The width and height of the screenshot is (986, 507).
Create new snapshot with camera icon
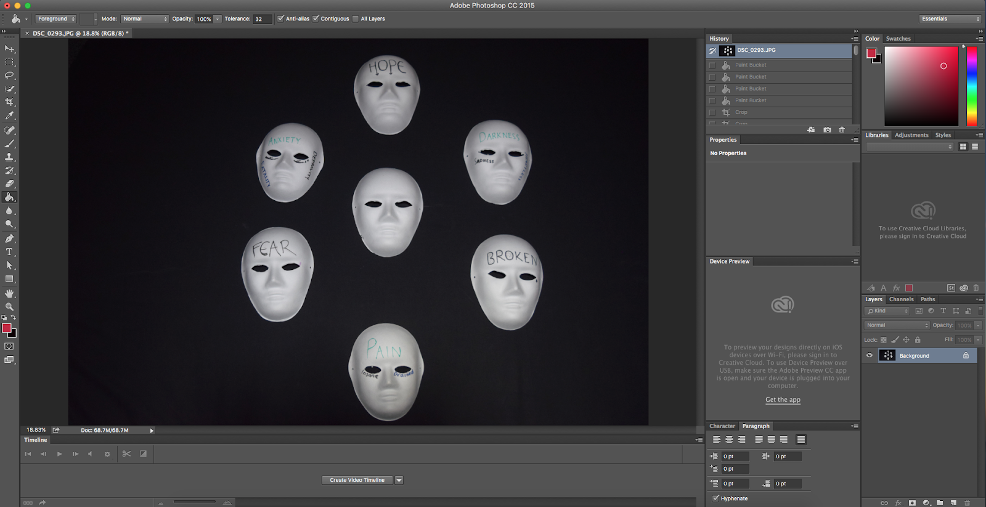pos(827,130)
